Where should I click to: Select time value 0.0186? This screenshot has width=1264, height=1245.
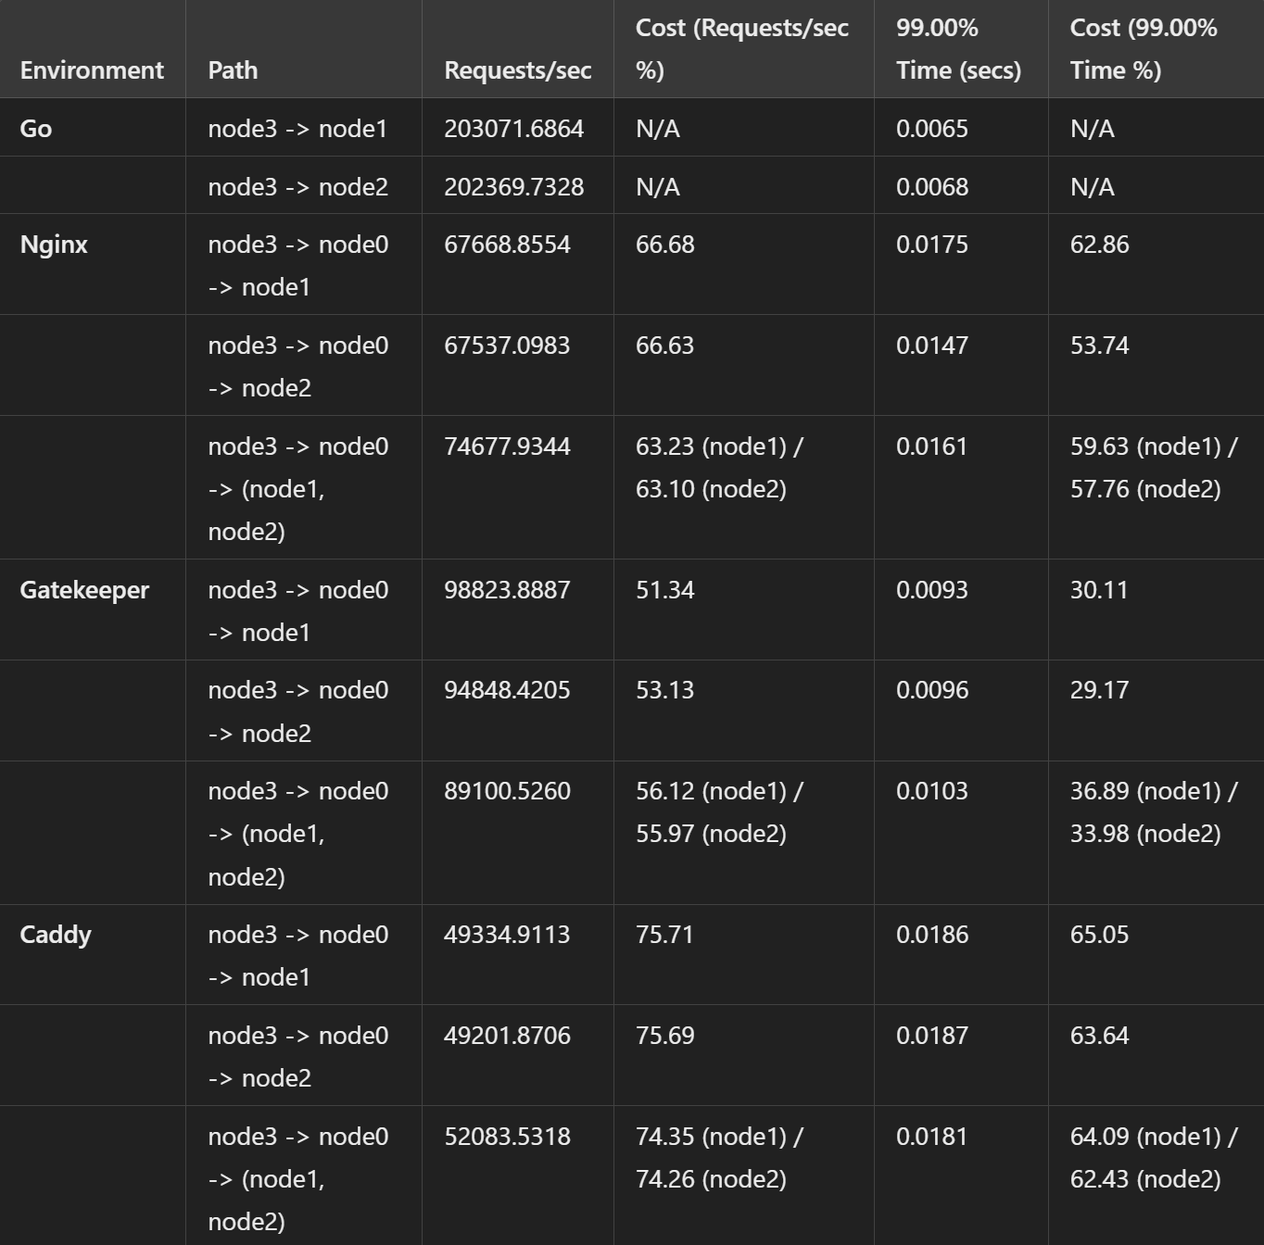(x=932, y=935)
